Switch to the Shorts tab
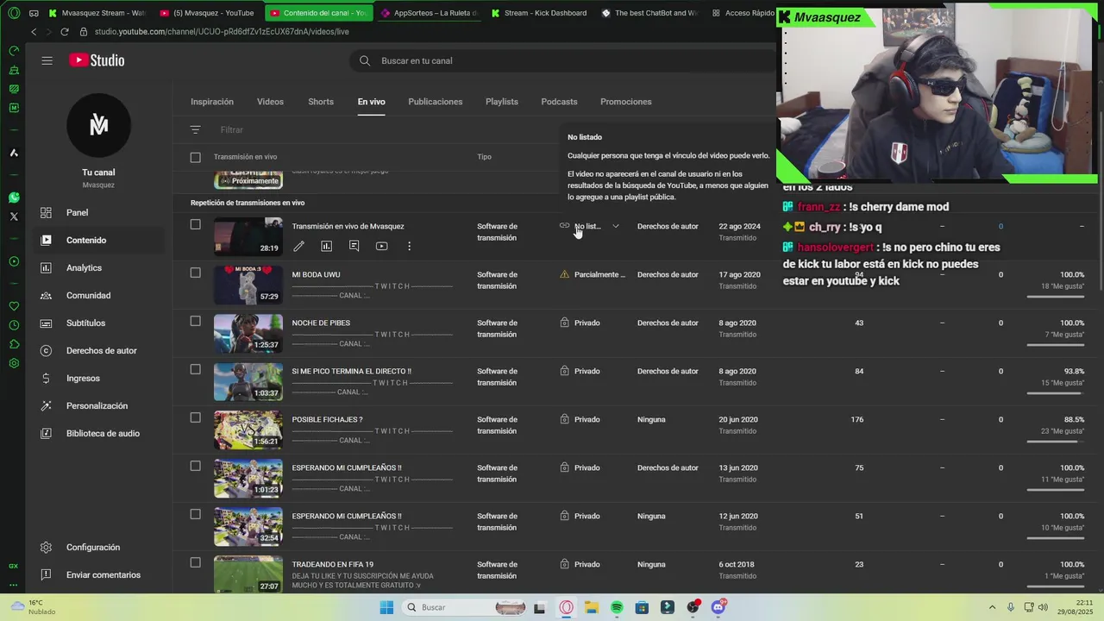Image resolution: width=1104 pixels, height=621 pixels. (x=321, y=102)
